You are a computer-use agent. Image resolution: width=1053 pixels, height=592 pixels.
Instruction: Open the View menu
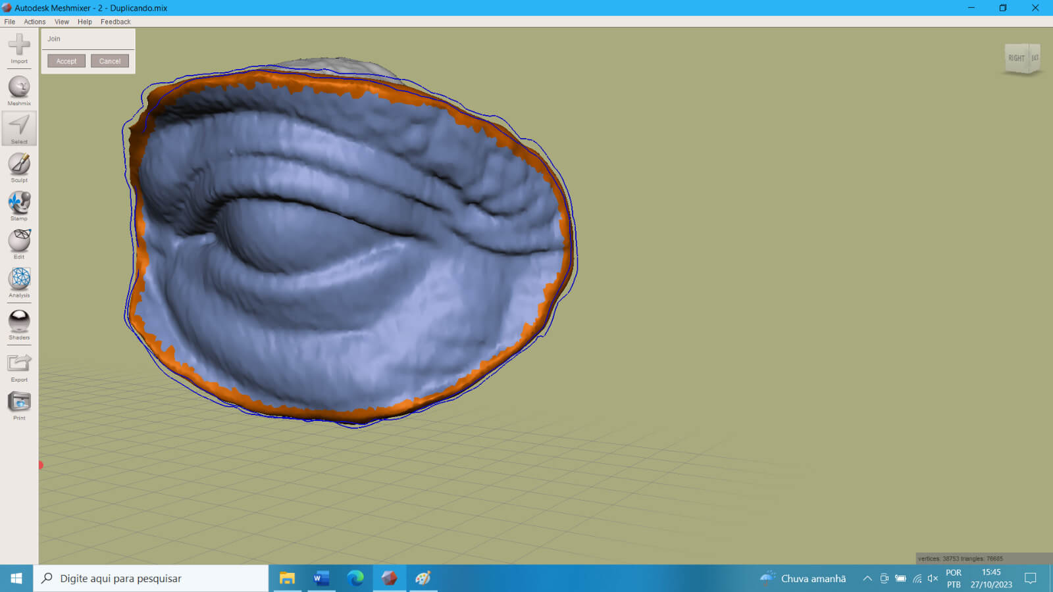(62, 22)
